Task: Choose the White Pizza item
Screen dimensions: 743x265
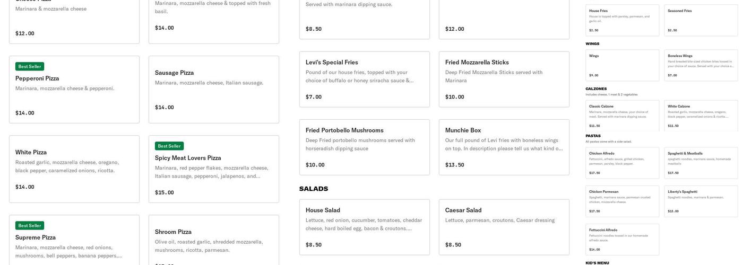Action: tap(74, 169)
